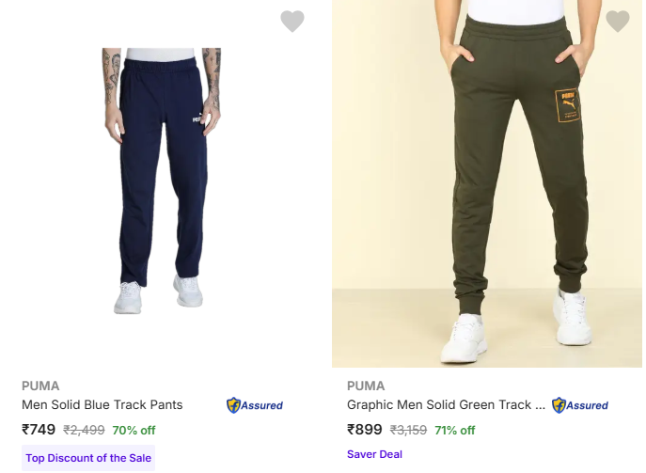This screenshot has width=646, height=473.
Task: Open the navy blue track pants image
Action: (162, 181)
